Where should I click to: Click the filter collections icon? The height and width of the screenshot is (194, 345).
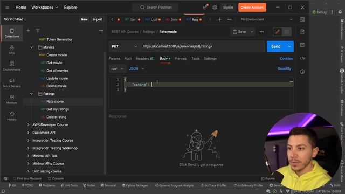tap(38, 31)
